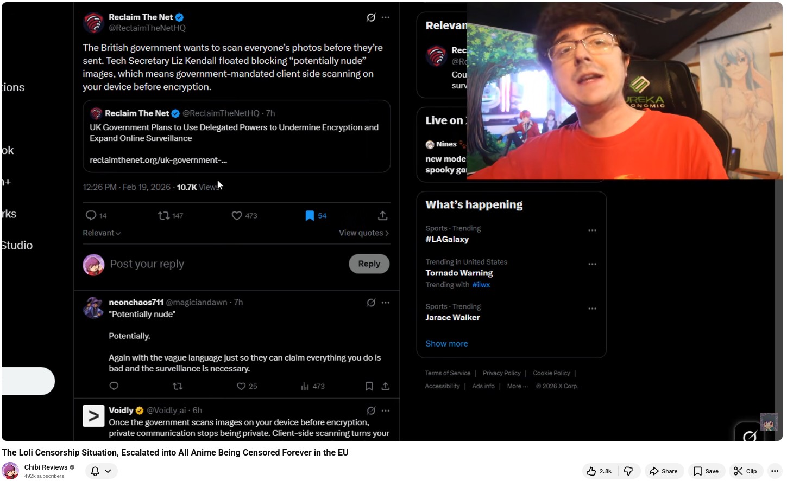Viewport: 787px width, 481px height.
Task: Toggle bookmark on post with 54 bookmarks
Action: 310,216
